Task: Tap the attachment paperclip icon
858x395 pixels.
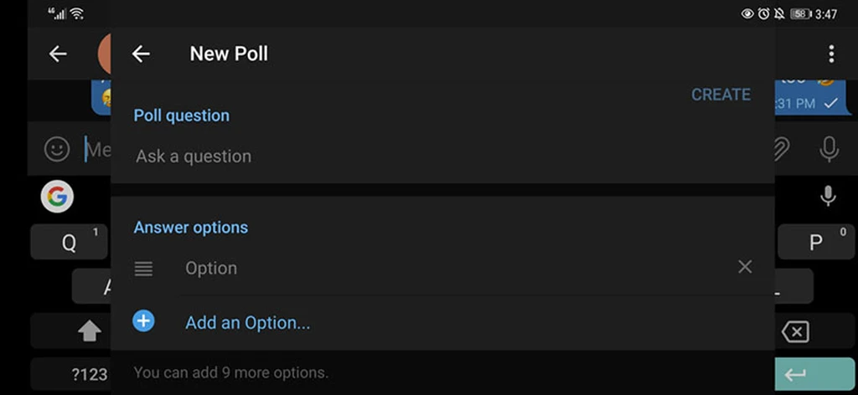Action: coord(782,149)
